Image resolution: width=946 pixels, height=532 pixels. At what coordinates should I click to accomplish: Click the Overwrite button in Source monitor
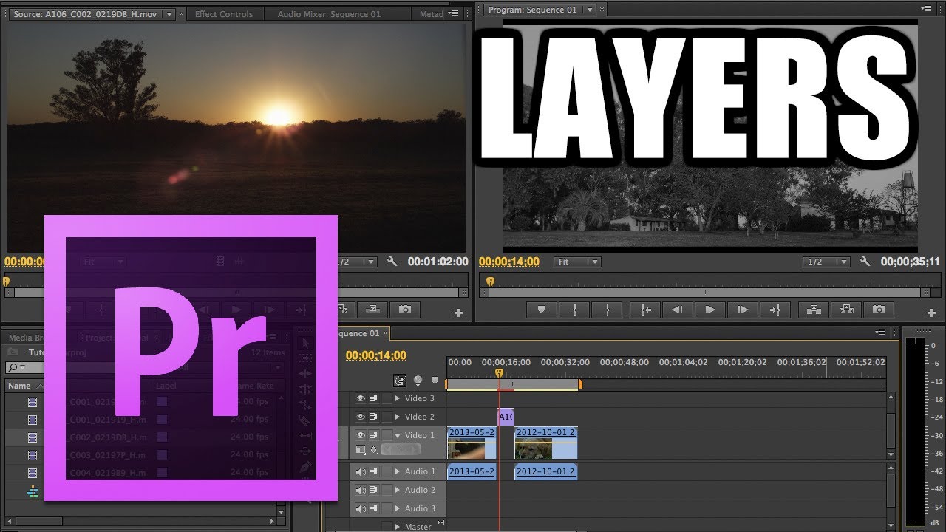372,310
